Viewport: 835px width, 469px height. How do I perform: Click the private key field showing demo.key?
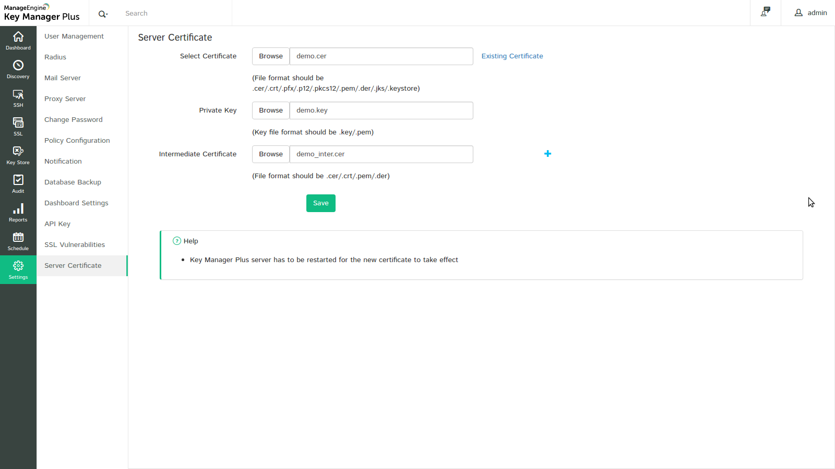click(x=381, y=110)
